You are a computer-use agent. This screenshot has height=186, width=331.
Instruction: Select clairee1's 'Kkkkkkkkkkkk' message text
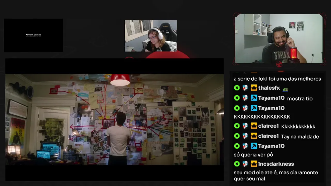298,127
